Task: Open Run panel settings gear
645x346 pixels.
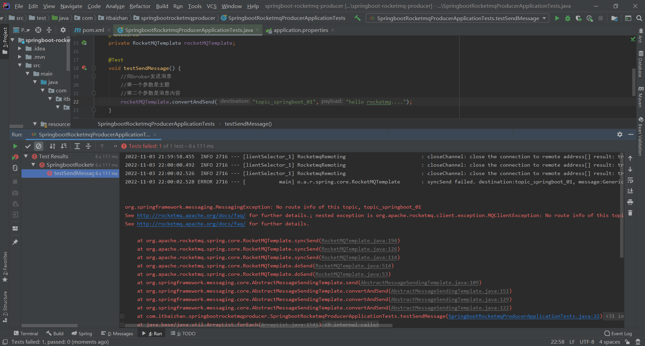Action: [x=620, y=134]
